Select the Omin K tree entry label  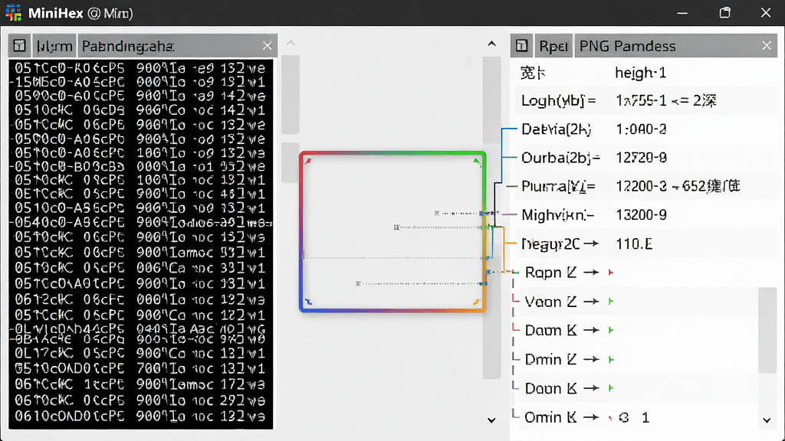coord(550,417)
